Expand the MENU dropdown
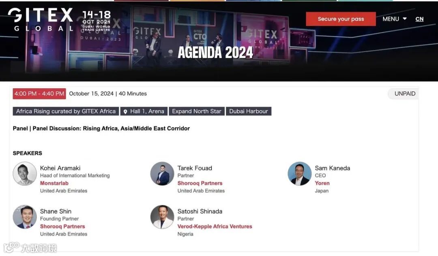The width and height of the screenshot is (438, 256). 394,19
